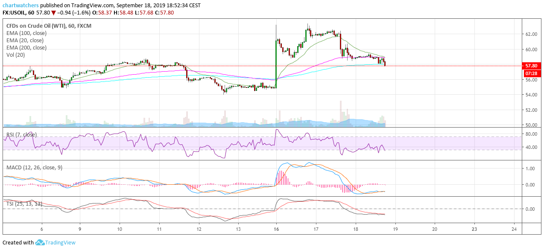Select the EMA (200, close) indicator legend
Screen dimensions: 544x250
pyautogui.click(x=26, y=48)
